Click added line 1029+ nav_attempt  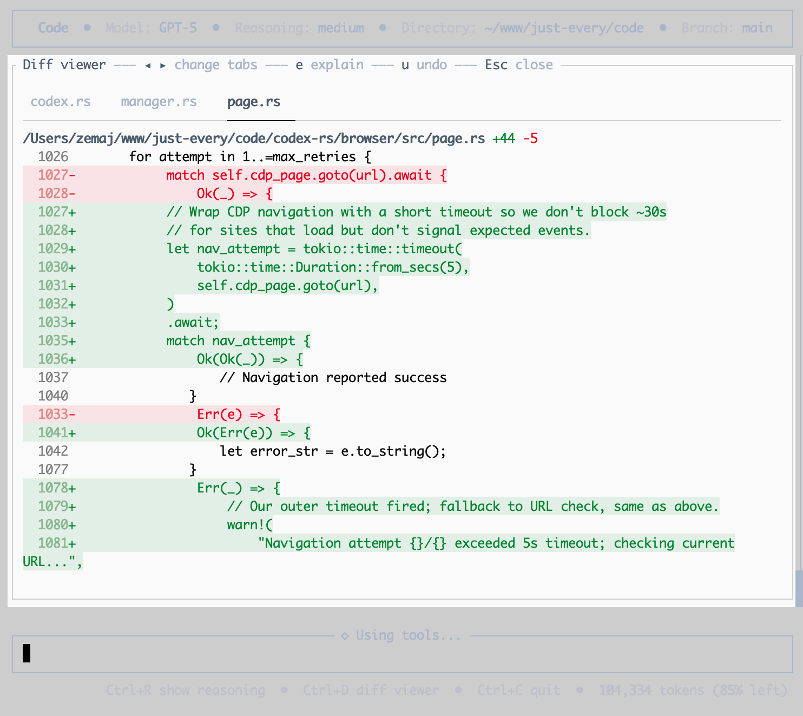pyautogui.click(x=242, y=249)
